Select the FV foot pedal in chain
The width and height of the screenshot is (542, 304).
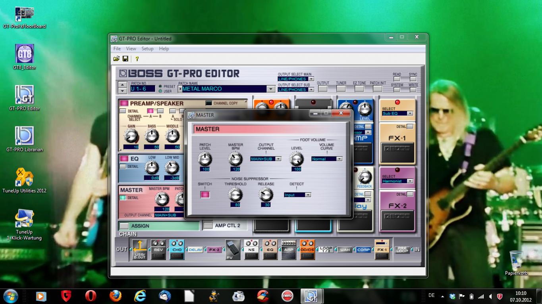point(233,250)
